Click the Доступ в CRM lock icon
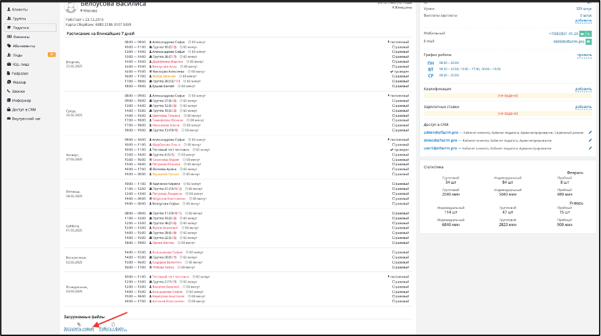Screen dimensions: 601x336 point(9,109)
